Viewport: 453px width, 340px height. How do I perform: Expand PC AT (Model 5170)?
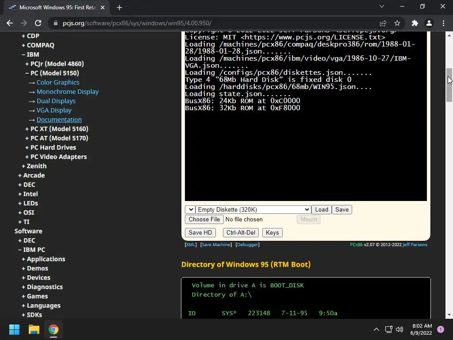[x=57, y=138]
